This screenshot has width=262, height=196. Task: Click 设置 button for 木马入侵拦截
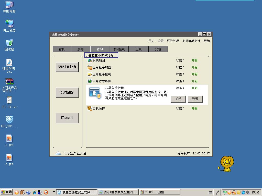click(195, 99)
